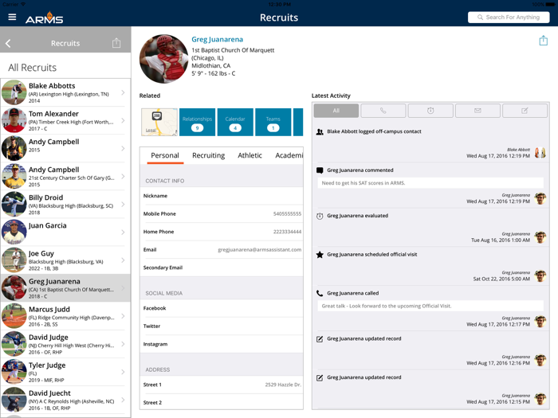Click the Street 1 address value

pos(283,385)
